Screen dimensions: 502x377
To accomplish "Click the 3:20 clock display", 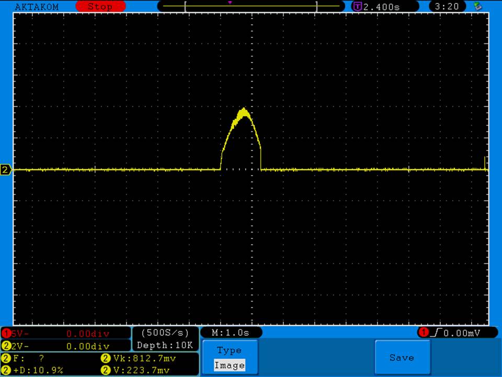I will pos(447,6).
